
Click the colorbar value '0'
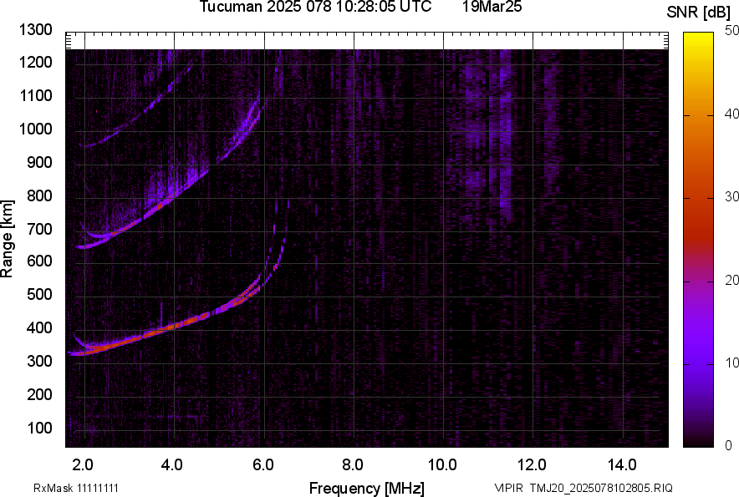pyautogui.click(x=729, y=445)
